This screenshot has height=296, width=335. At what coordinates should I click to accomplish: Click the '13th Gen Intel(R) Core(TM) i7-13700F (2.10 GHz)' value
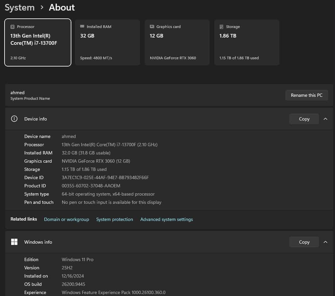coord(109,145)
